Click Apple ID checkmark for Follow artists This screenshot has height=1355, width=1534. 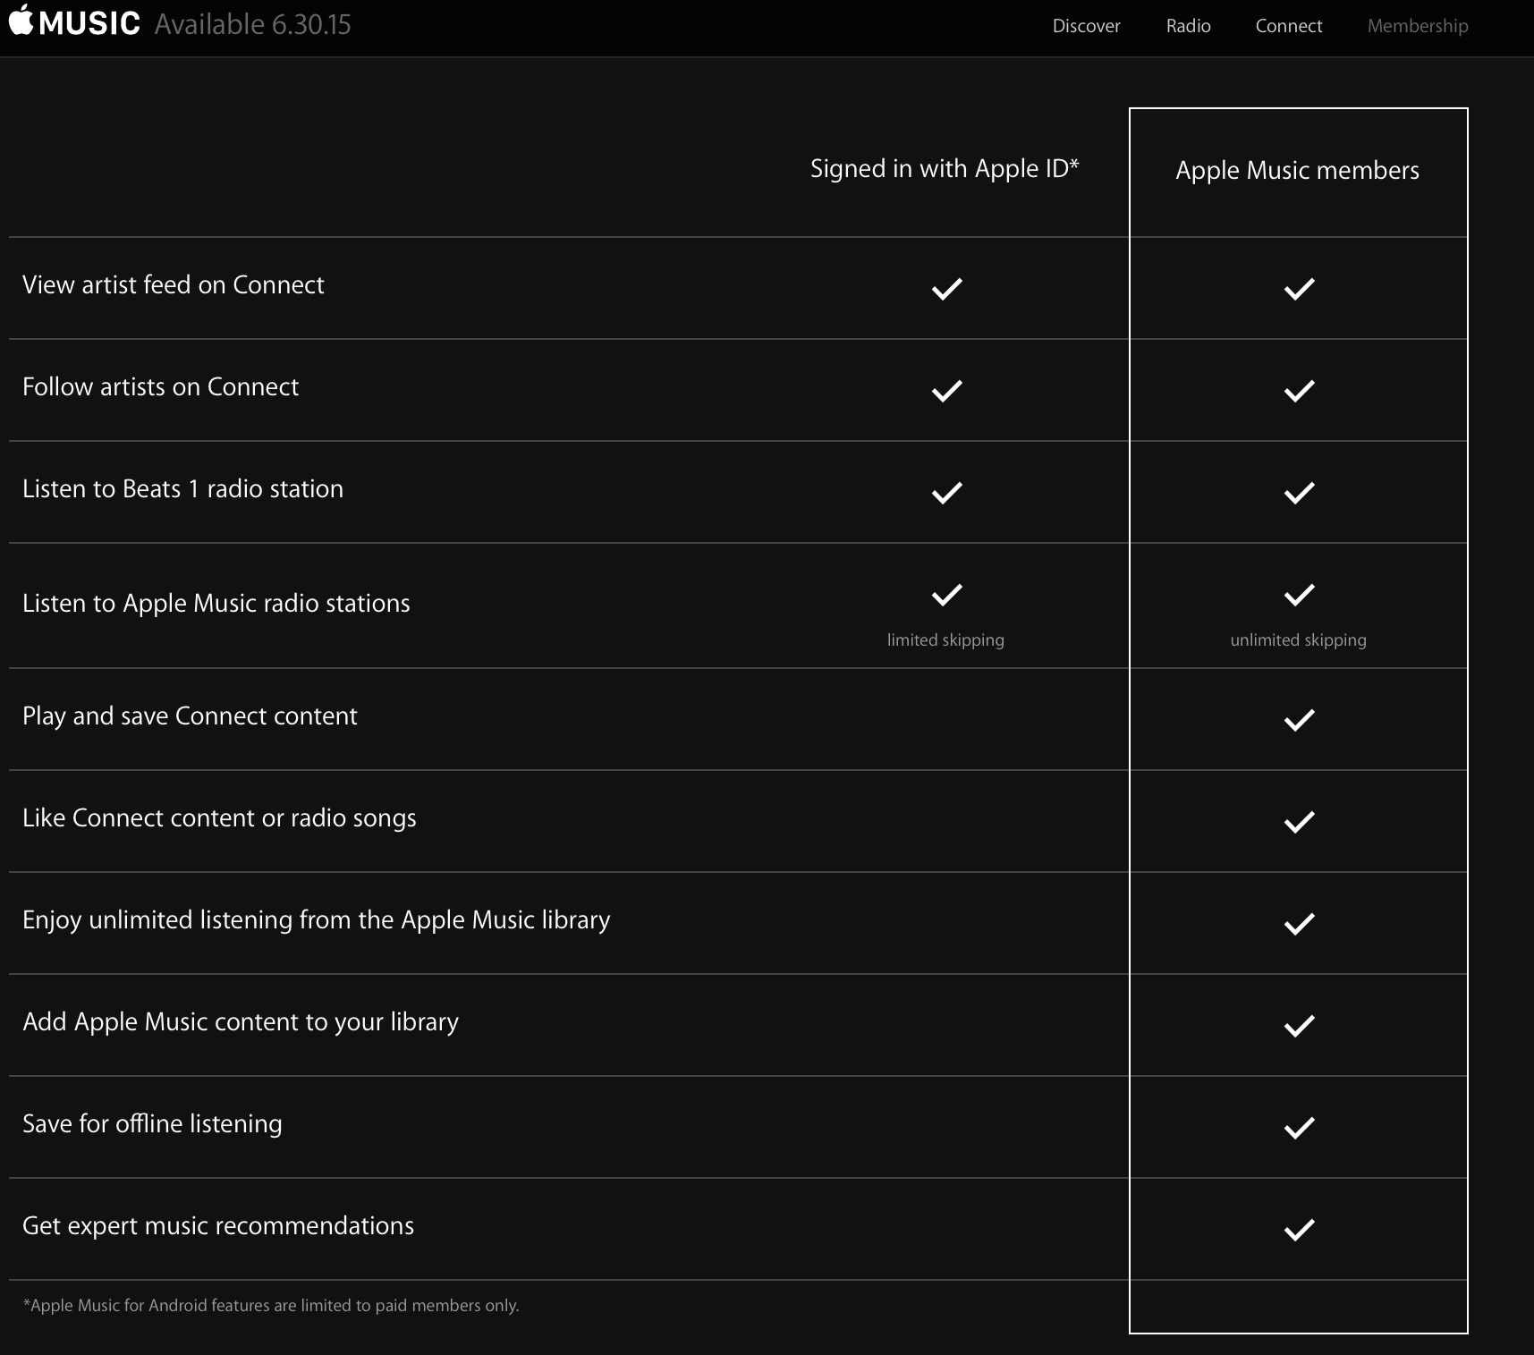(946, 391)
